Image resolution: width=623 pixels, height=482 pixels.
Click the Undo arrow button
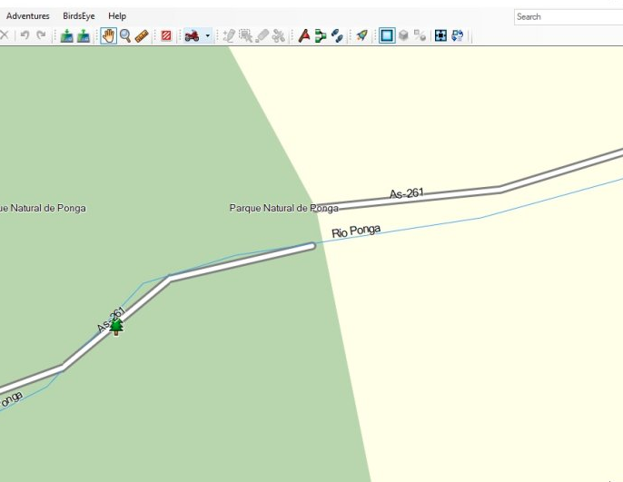point(25,35)
